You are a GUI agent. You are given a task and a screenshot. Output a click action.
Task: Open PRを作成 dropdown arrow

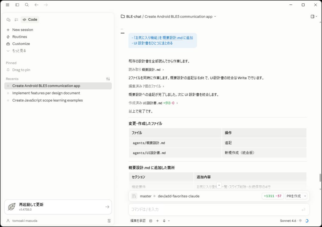(305, 196)
